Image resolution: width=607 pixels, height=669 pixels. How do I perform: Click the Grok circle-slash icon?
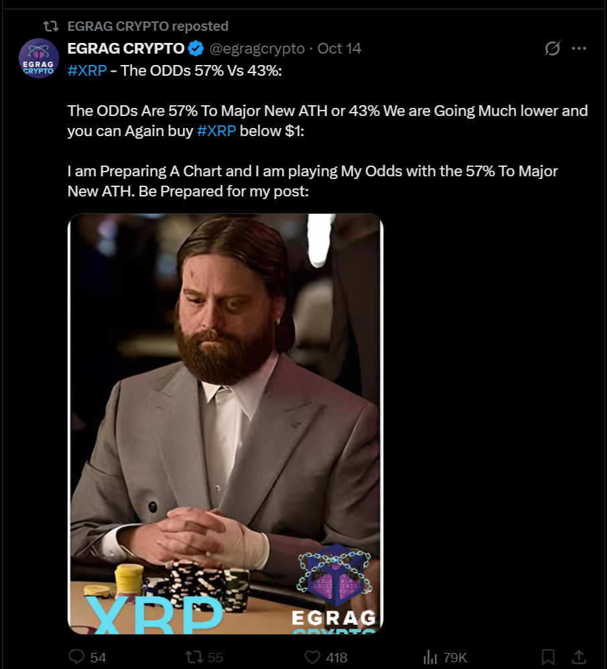[x=553, y=48]
